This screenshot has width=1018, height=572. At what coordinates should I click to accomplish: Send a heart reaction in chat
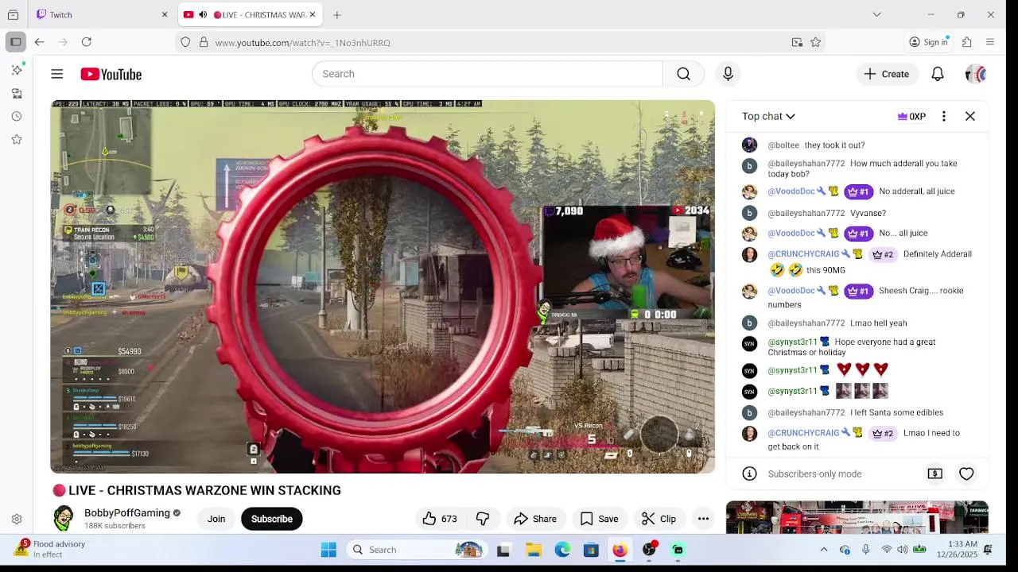[x=966, y=473]
